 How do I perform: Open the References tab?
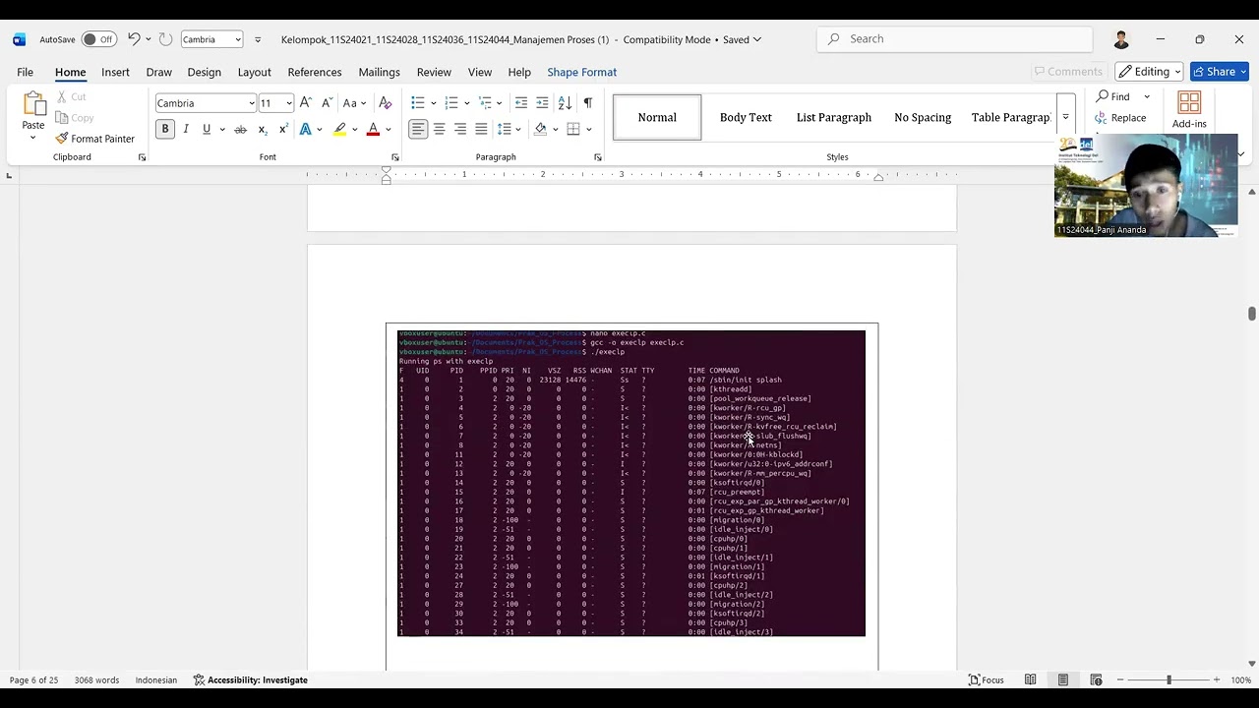(x=315, y=72)
